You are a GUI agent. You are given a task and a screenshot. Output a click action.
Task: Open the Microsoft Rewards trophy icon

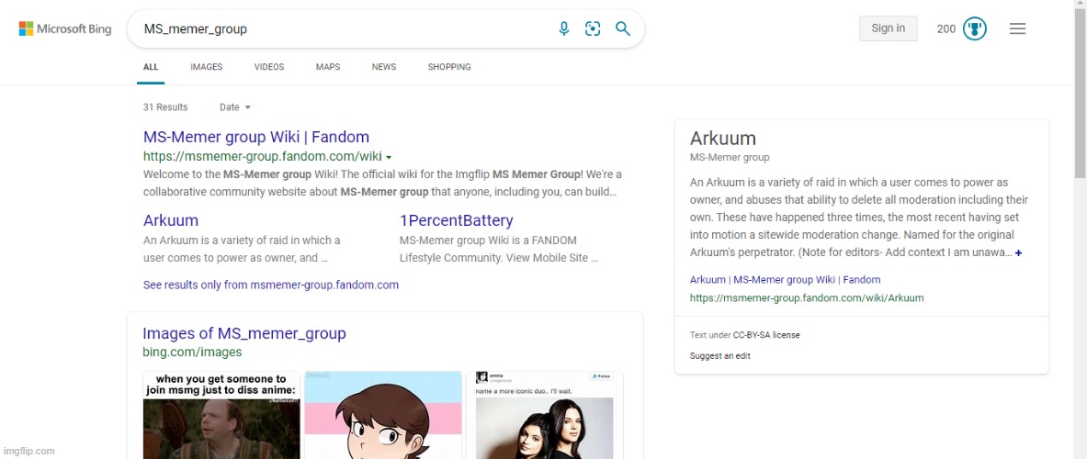(974, 28)
